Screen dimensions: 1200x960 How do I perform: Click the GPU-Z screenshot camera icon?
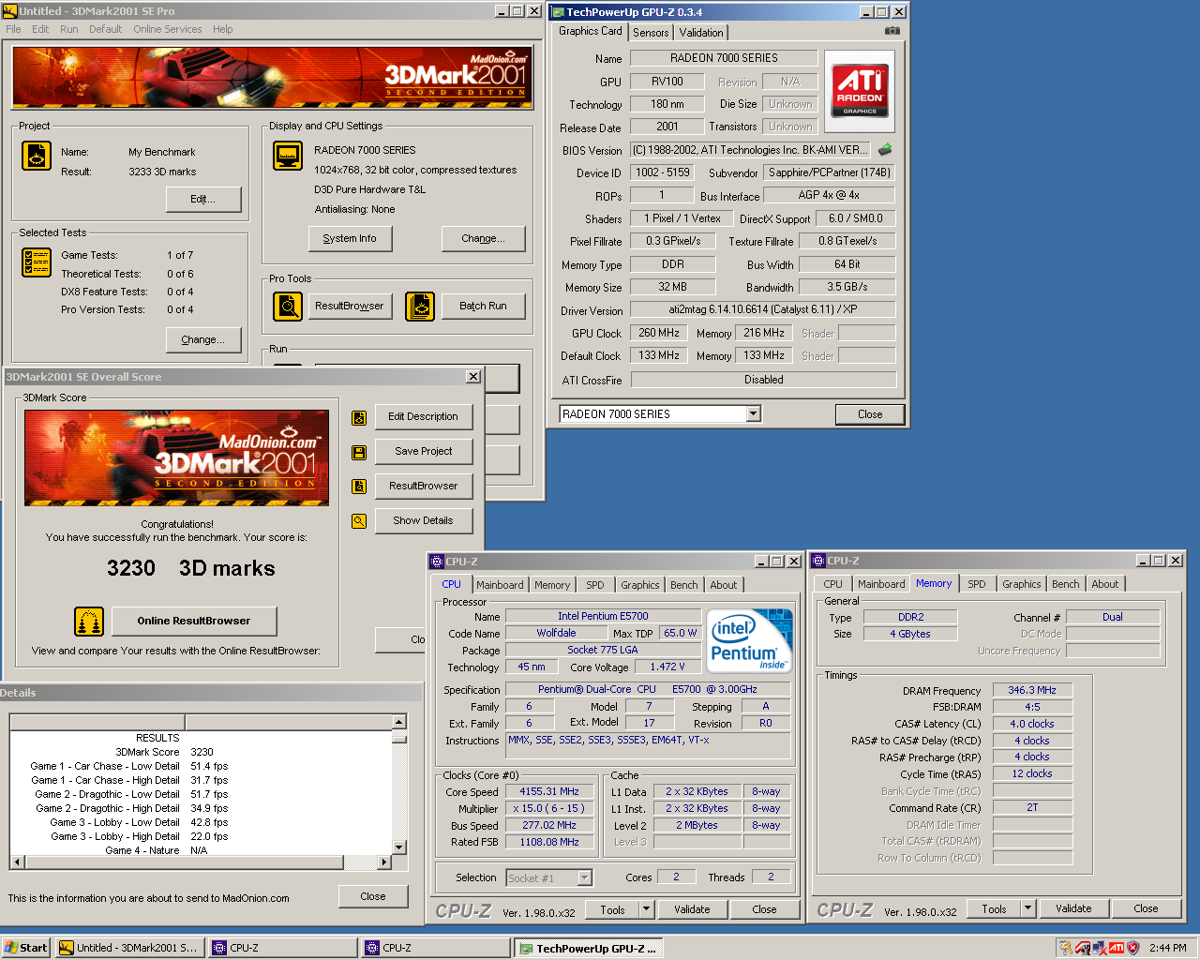point(892,31)
